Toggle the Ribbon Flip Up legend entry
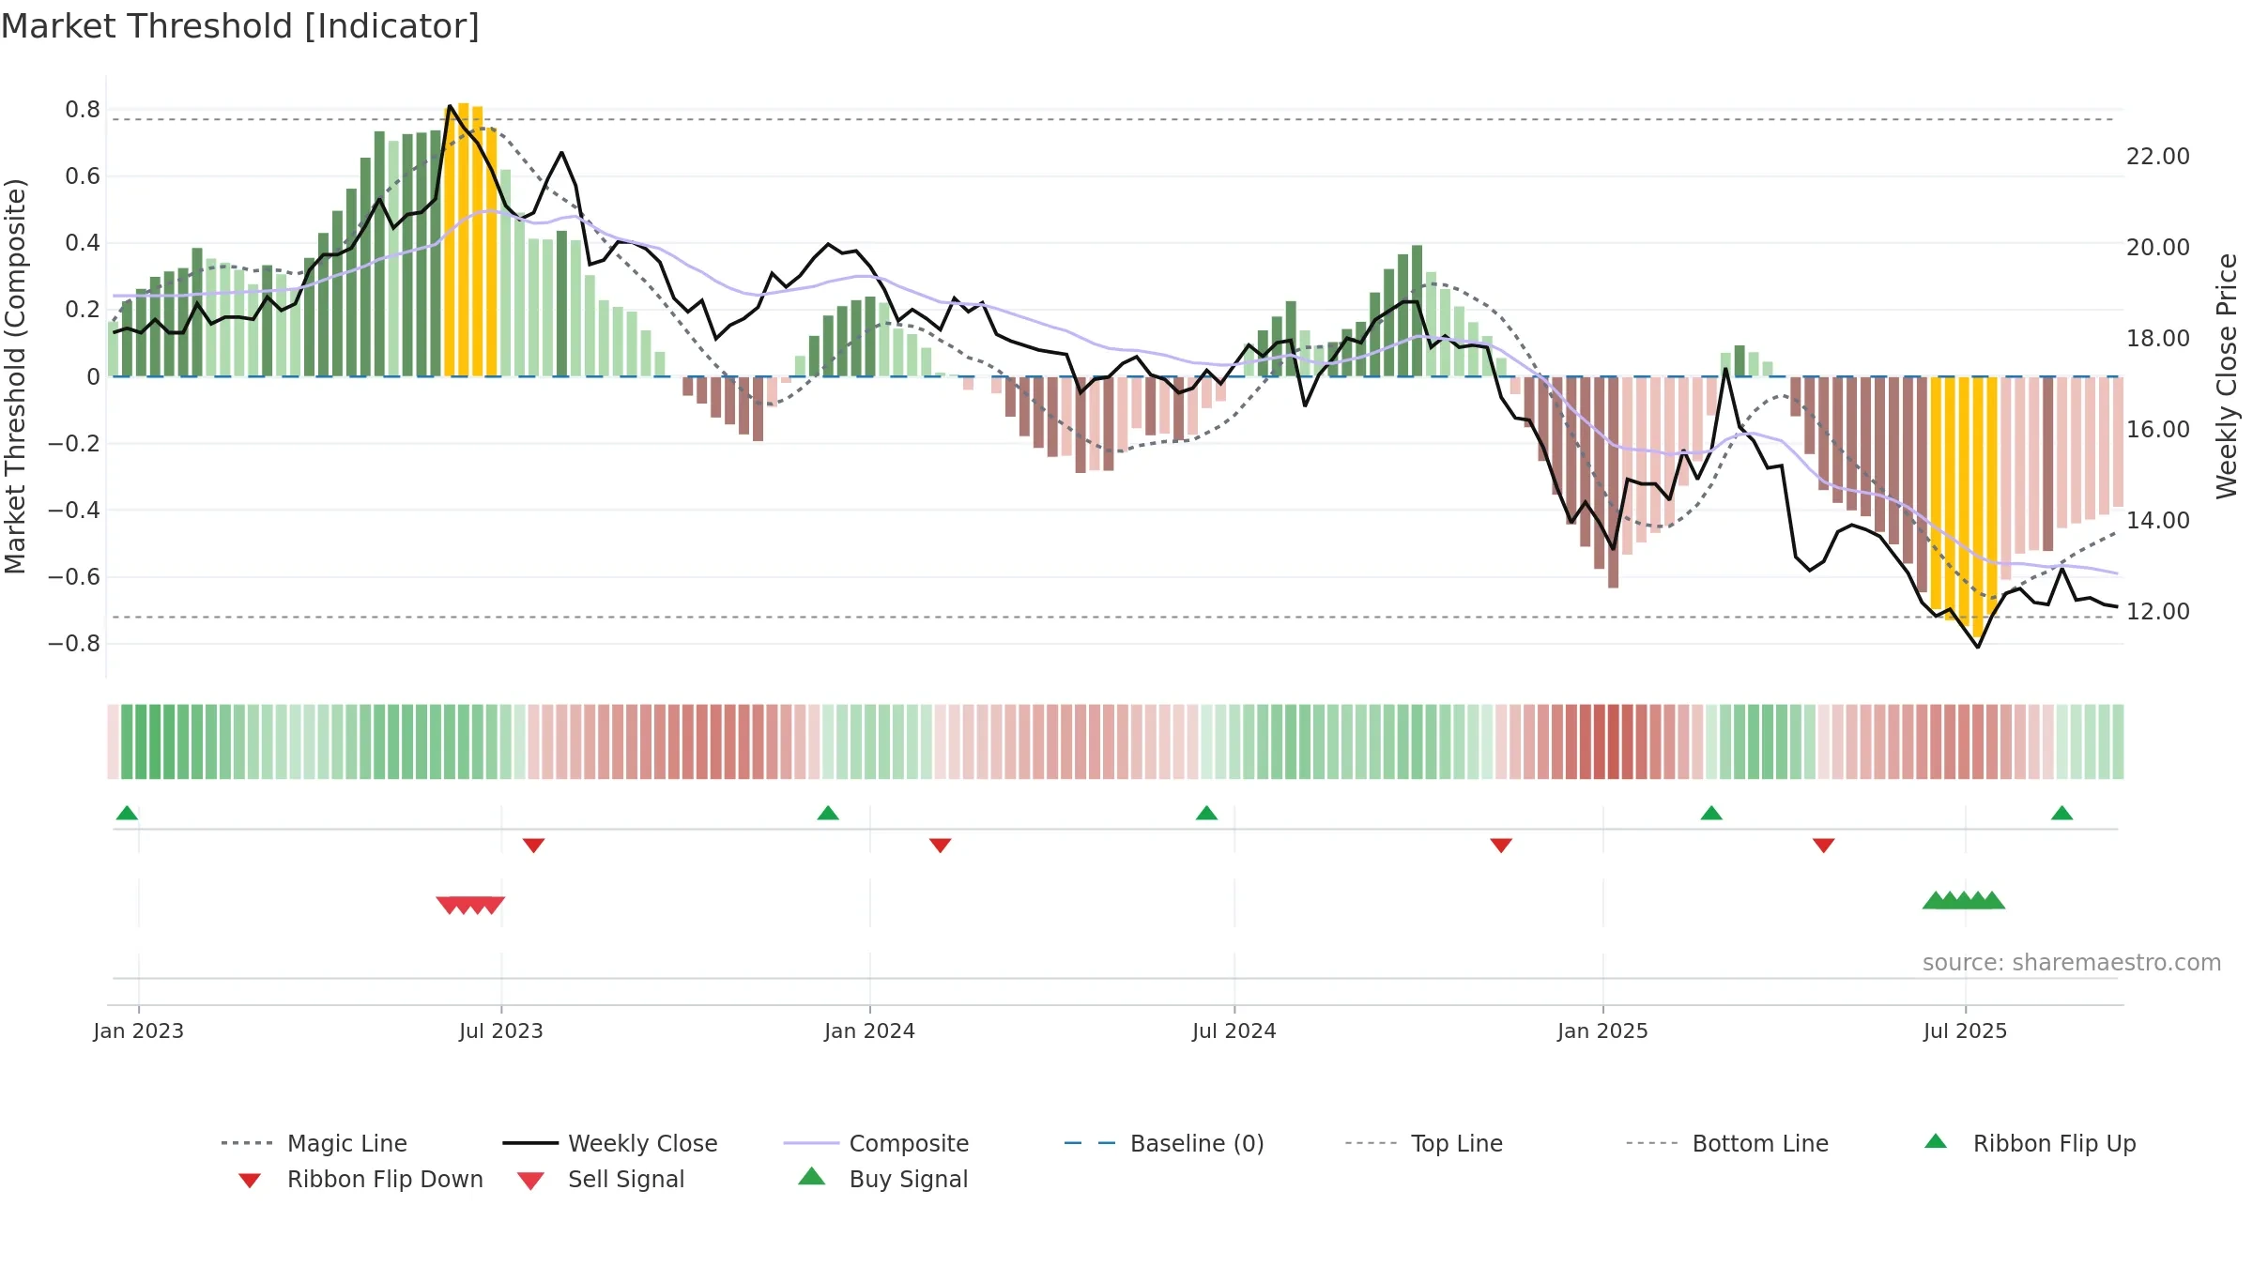Screen dimensions: 2253x1267 point(2031,1143)
